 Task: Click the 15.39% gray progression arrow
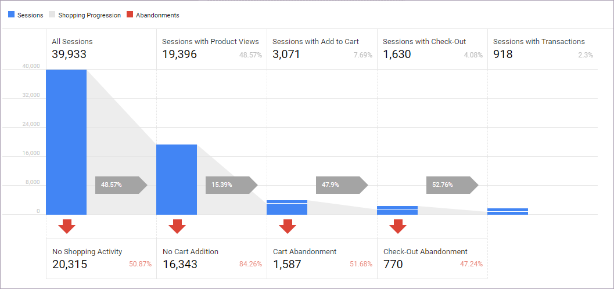231,185
